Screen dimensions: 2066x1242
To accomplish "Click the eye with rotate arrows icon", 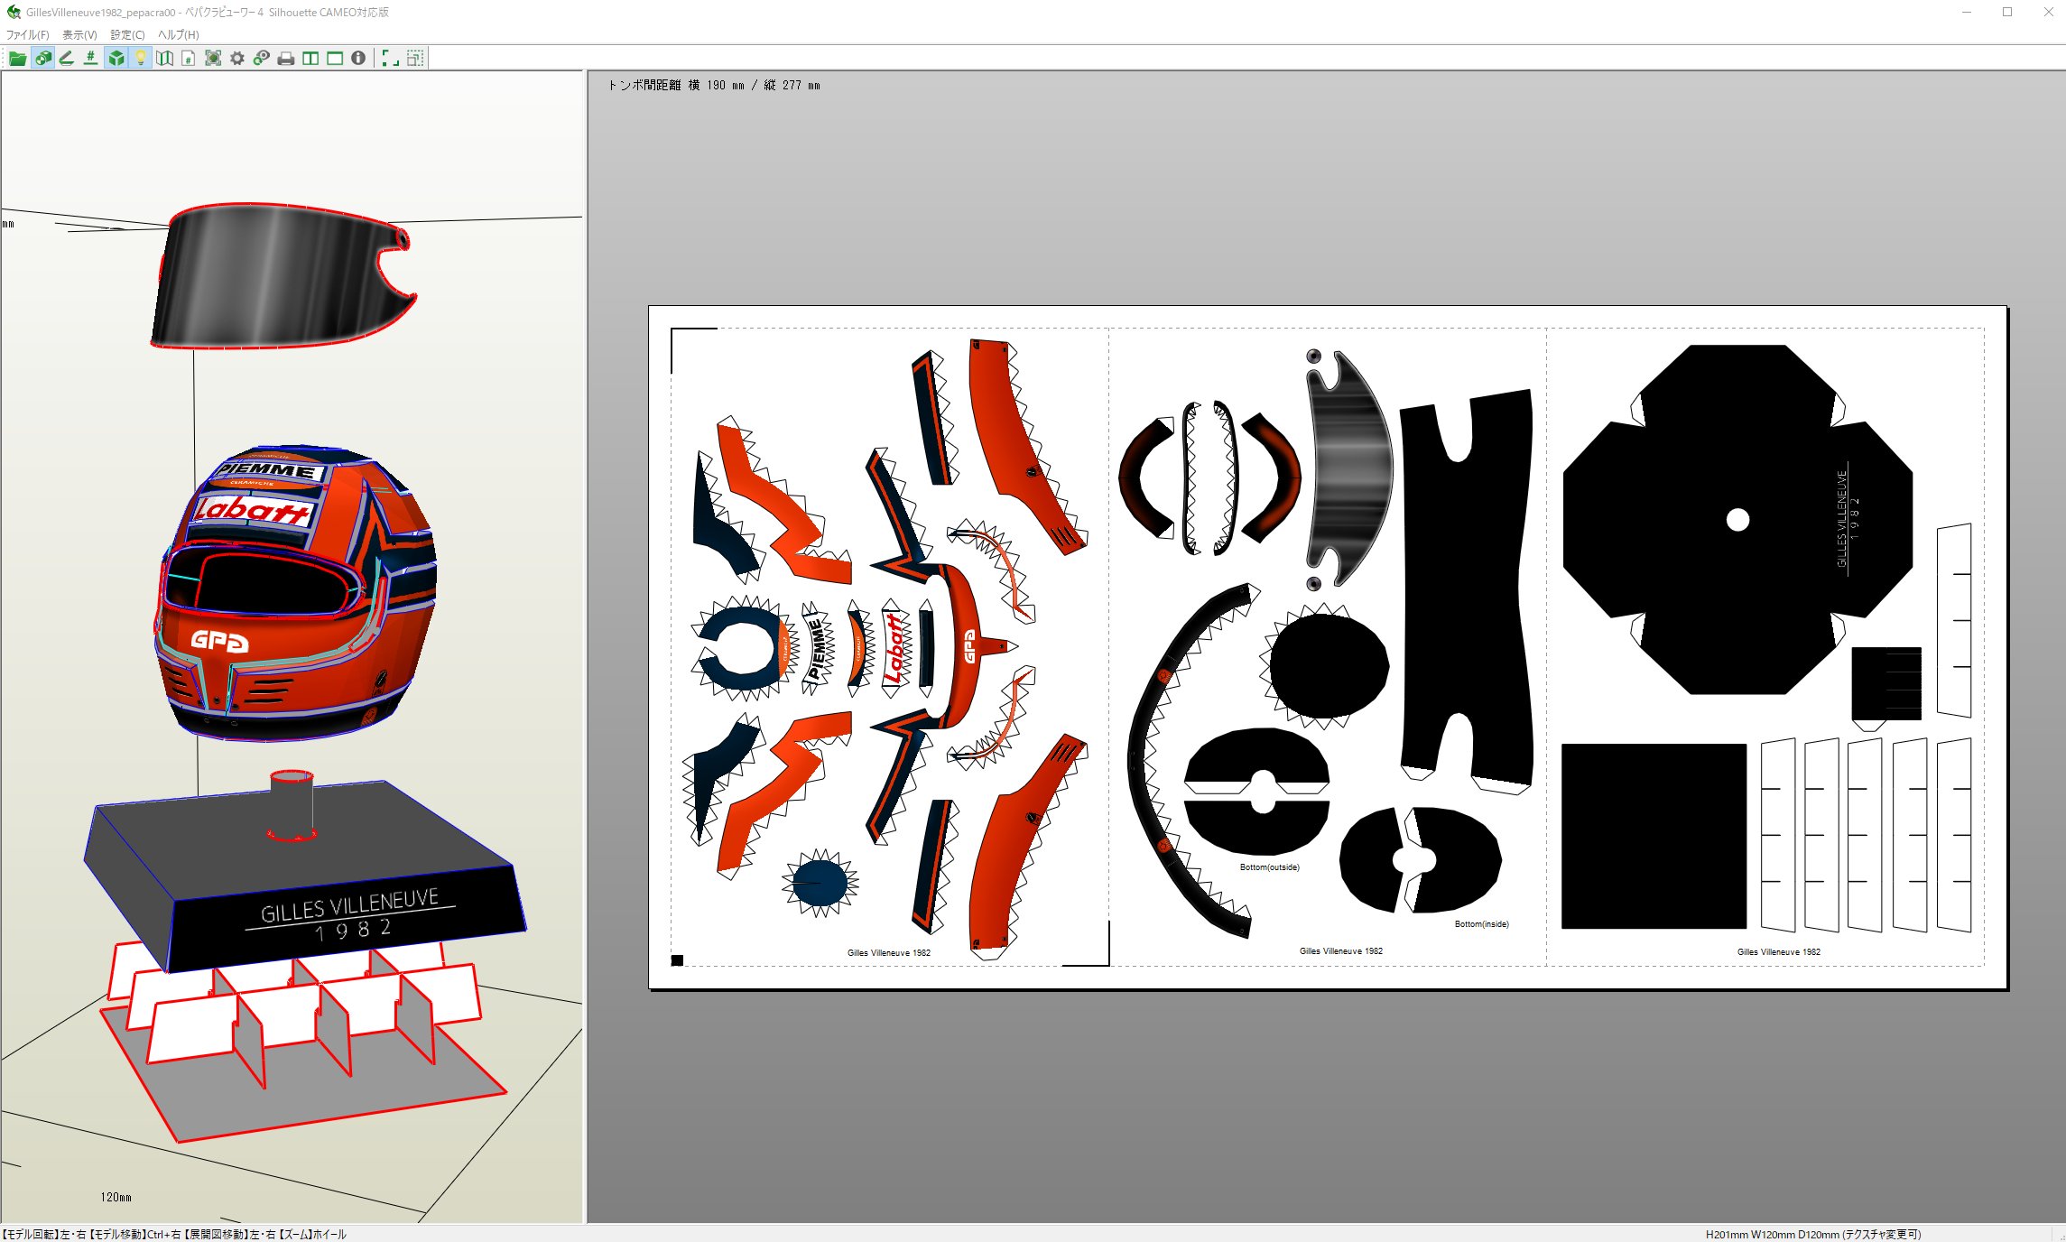I will (262, 59).
